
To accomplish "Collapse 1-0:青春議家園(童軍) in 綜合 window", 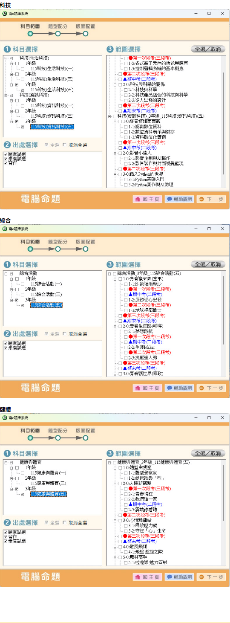I will [x=115, y=278].
